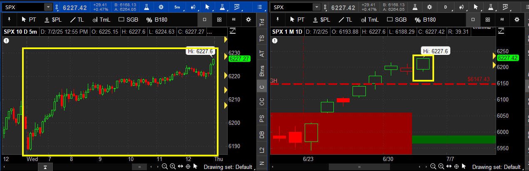Select TL trendline tool in left toolbar
529x171 pixels.
(76, 20)
